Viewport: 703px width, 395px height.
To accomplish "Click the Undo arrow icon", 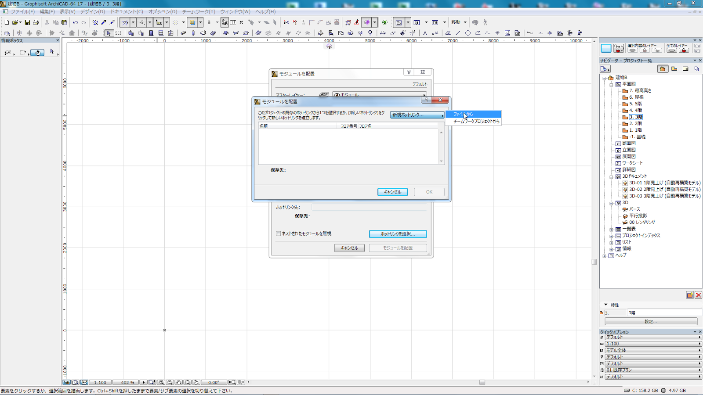I will [x=76, y=22].
